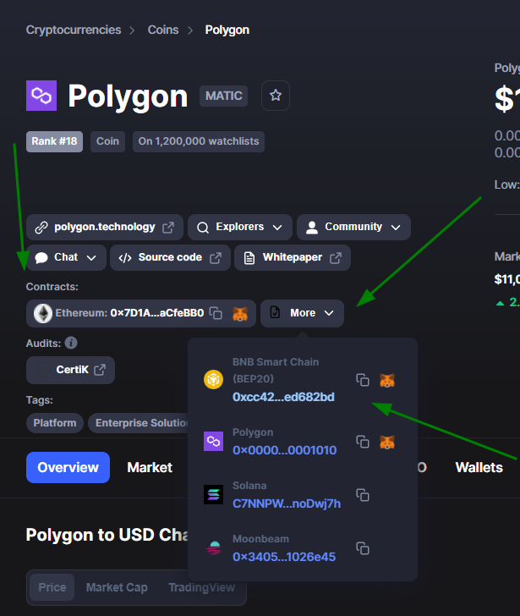
Task: Open the Chat dropdown
Action: pyautogui.click(x=66, y=257)
